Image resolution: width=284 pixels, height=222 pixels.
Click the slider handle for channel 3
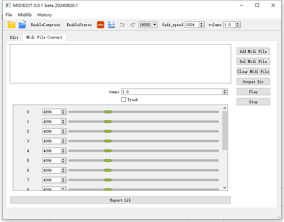(108, 141)
